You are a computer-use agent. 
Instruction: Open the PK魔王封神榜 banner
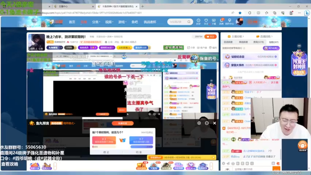click(x=299, y=63)
